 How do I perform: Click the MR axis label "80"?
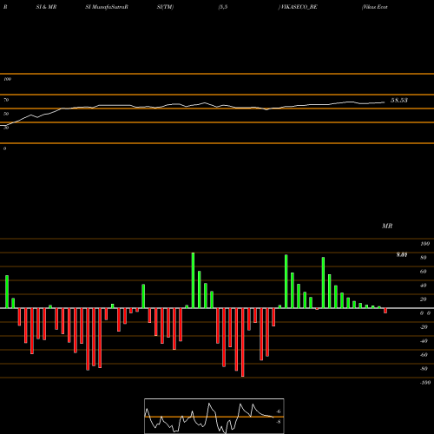(x=424, y=258)
